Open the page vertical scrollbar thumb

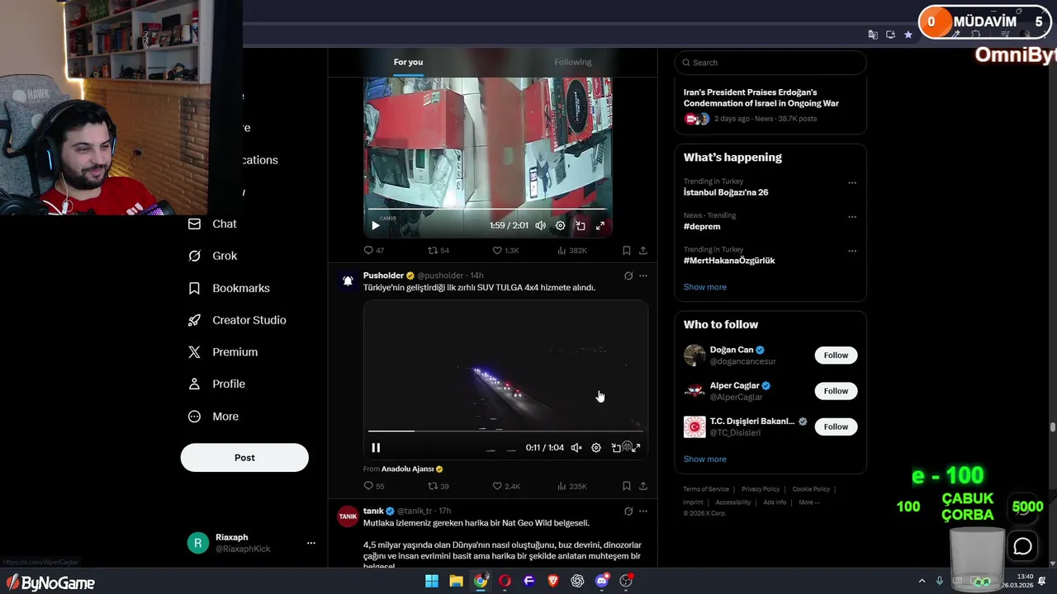click(1053, 427)
